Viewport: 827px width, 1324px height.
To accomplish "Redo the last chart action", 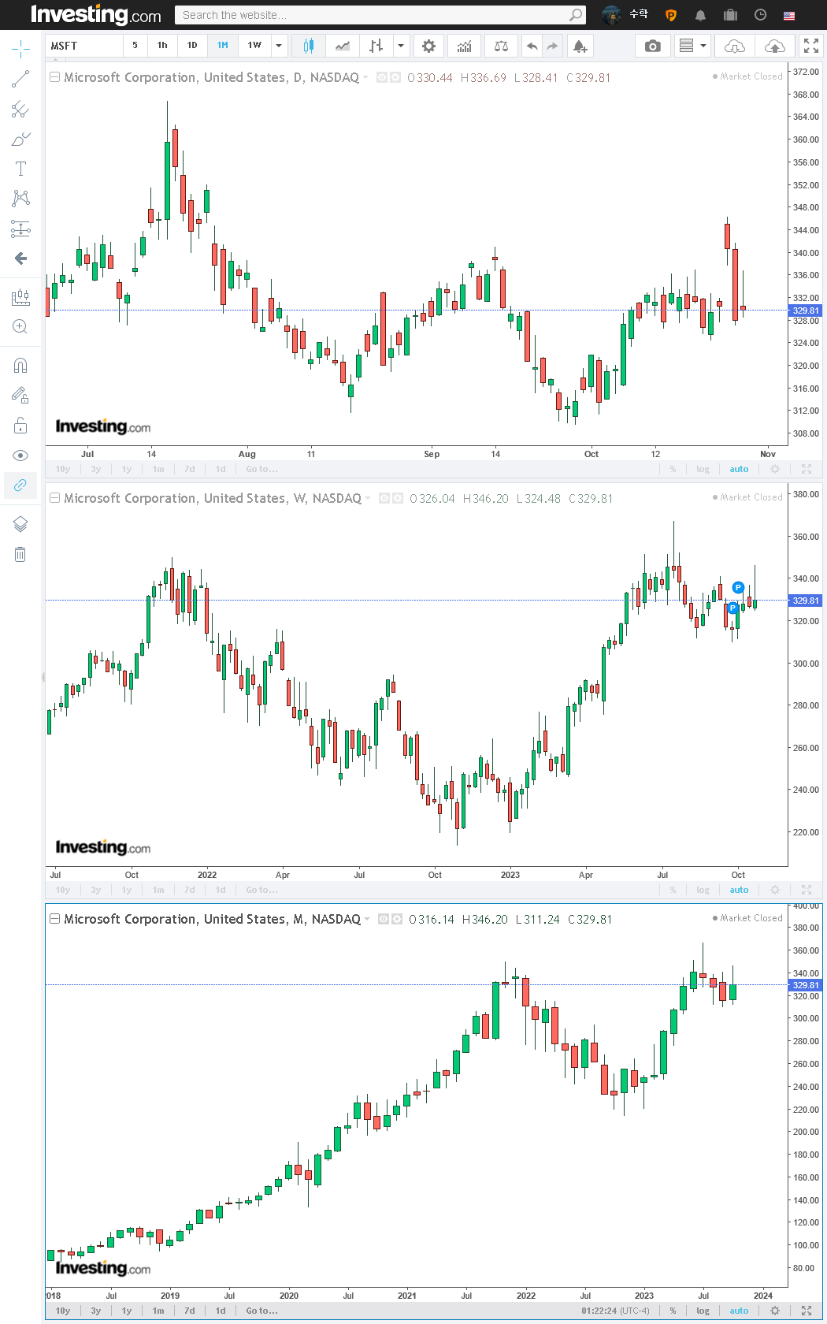I will tap(552, 46).
